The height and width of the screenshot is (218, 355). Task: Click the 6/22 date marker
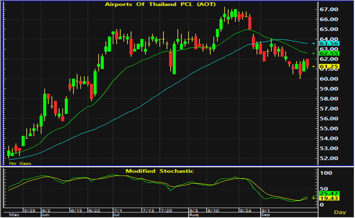(x=94, y=211)
